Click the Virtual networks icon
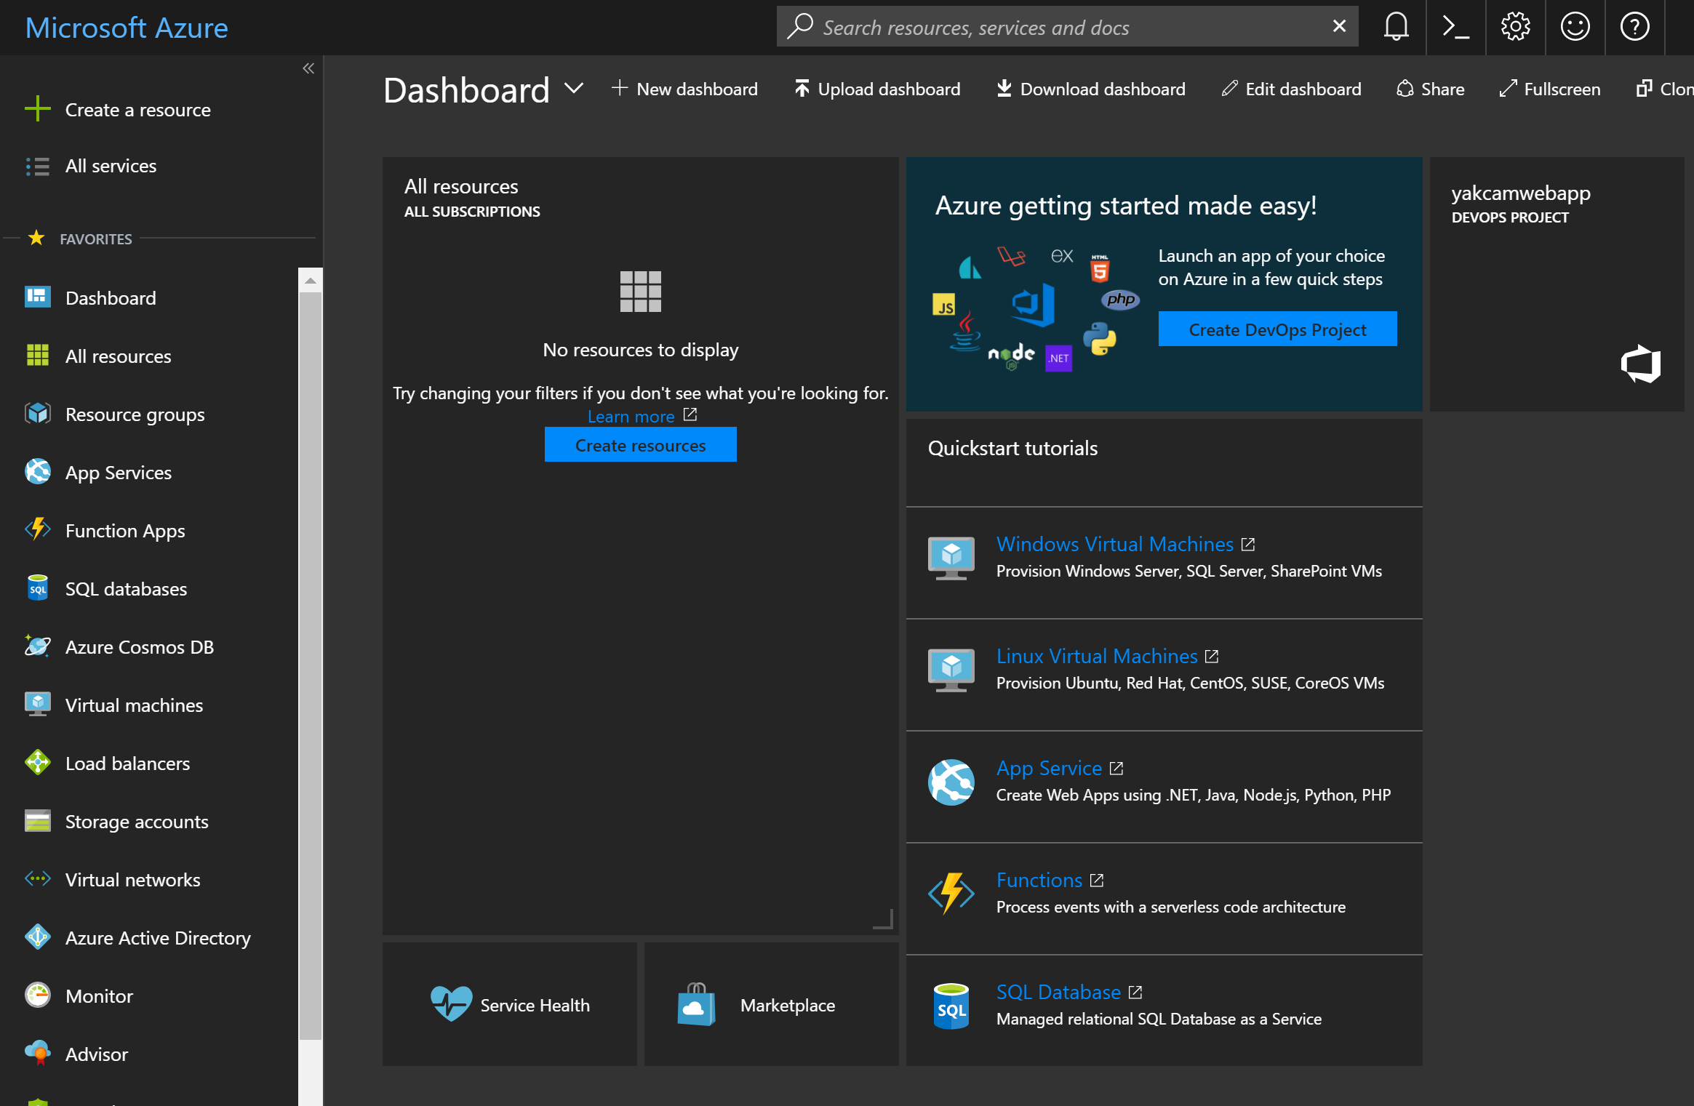 coord(38,879)
